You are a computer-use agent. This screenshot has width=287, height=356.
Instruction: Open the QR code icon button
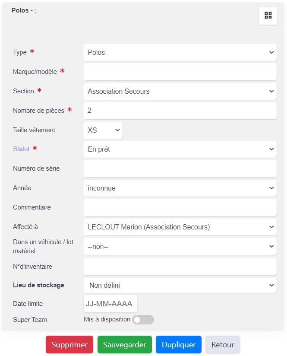click(268, 16)
